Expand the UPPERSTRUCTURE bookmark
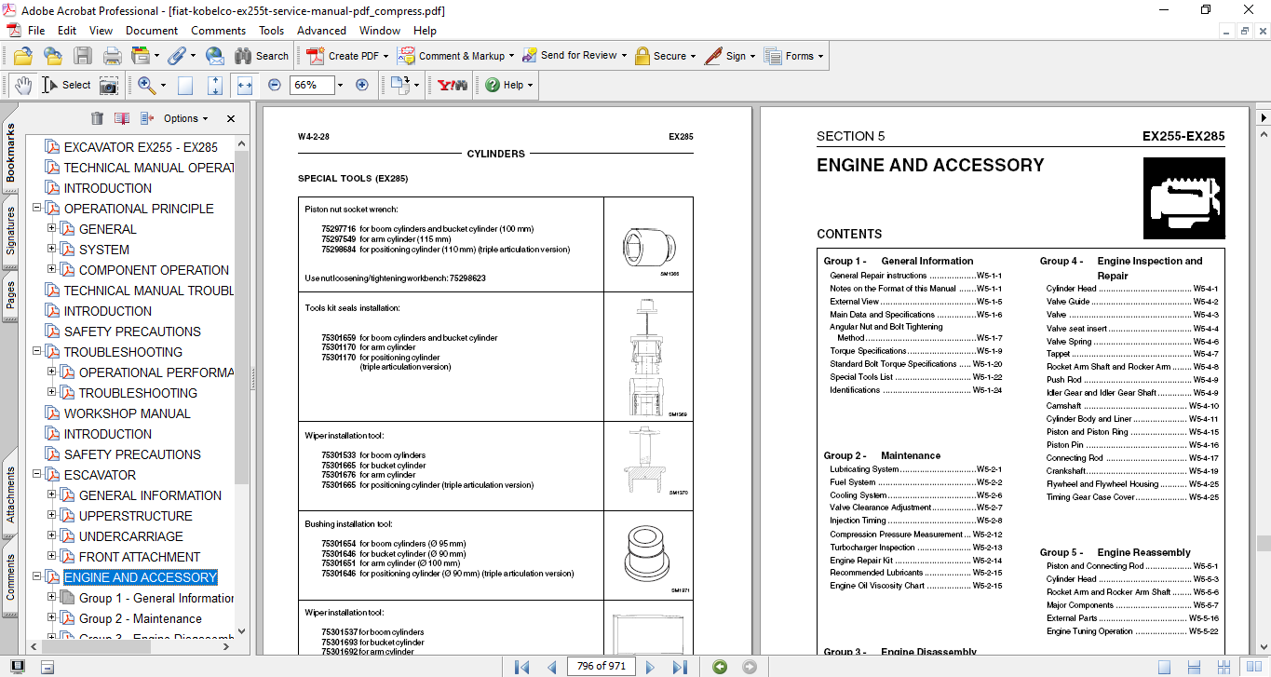The width and height of the screenshot is (1271, 677). 52,516
